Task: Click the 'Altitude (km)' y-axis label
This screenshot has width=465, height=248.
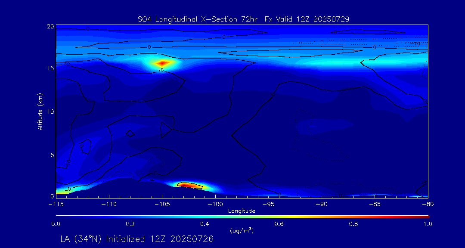Action: pyautogui.click(x=40, y=112)
